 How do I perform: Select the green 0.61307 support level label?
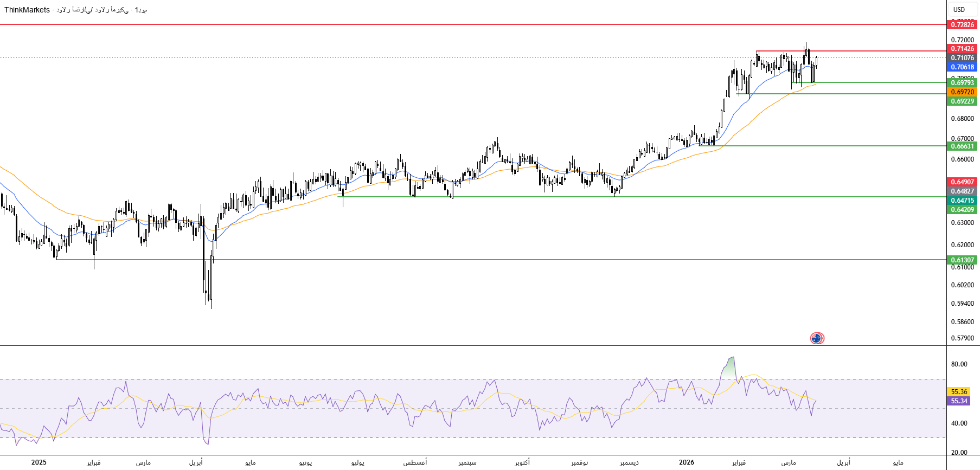tap(963, 260)
